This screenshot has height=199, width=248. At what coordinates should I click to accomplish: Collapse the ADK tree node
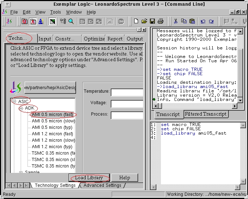(21, 108)
